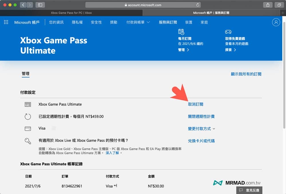Click the Safari back arrow
The width and height of the screenshot is (286, 194).
coord(23,5)
